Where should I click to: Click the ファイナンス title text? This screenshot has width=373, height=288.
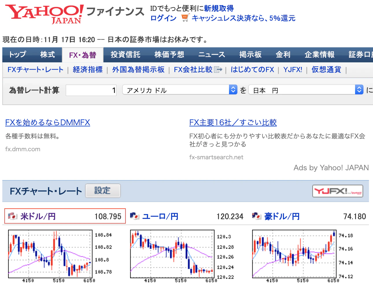coord(115,12)
